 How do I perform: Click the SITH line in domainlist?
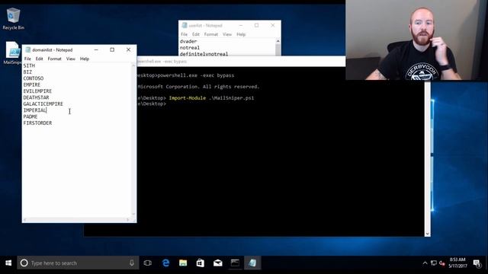(x=29, y=65)
